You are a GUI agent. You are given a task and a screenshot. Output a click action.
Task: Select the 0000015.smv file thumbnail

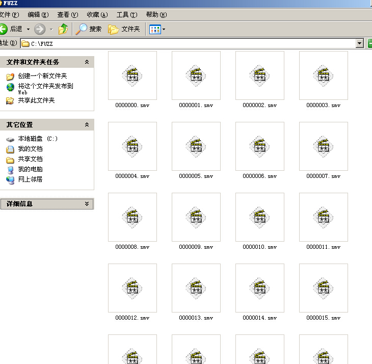pos(324,288)
